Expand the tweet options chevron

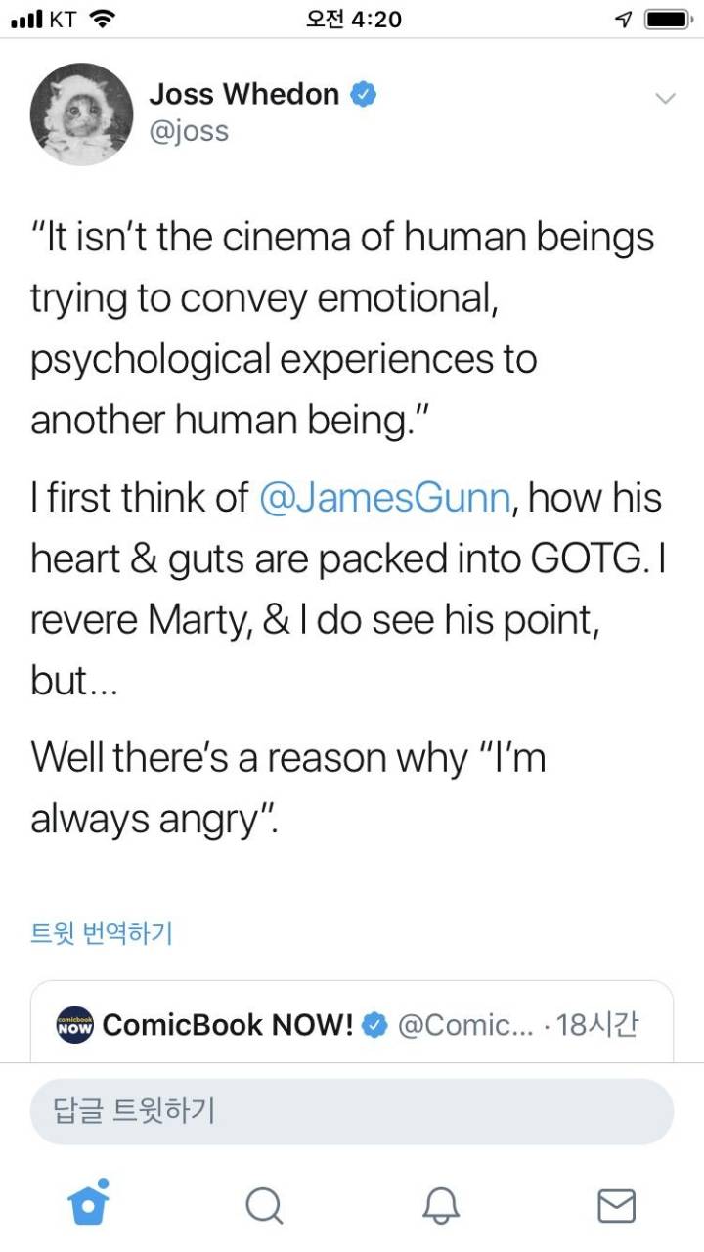point(664,98)
